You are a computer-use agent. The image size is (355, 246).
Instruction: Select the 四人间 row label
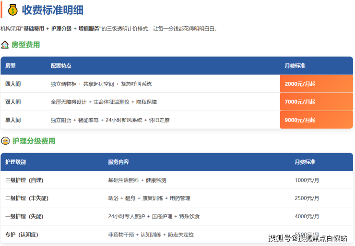[x=13, y=84]
